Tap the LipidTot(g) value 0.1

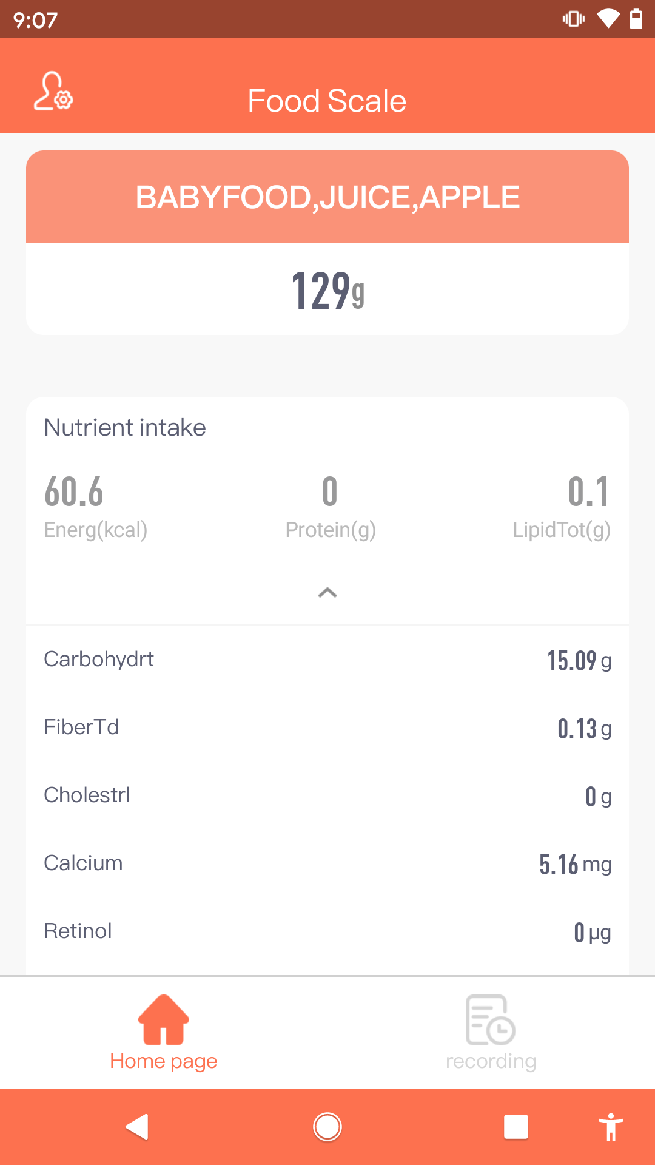click(588, 491)
